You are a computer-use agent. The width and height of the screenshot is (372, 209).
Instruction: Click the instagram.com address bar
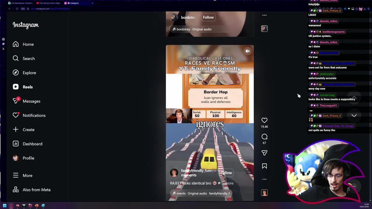click(51, 9)
